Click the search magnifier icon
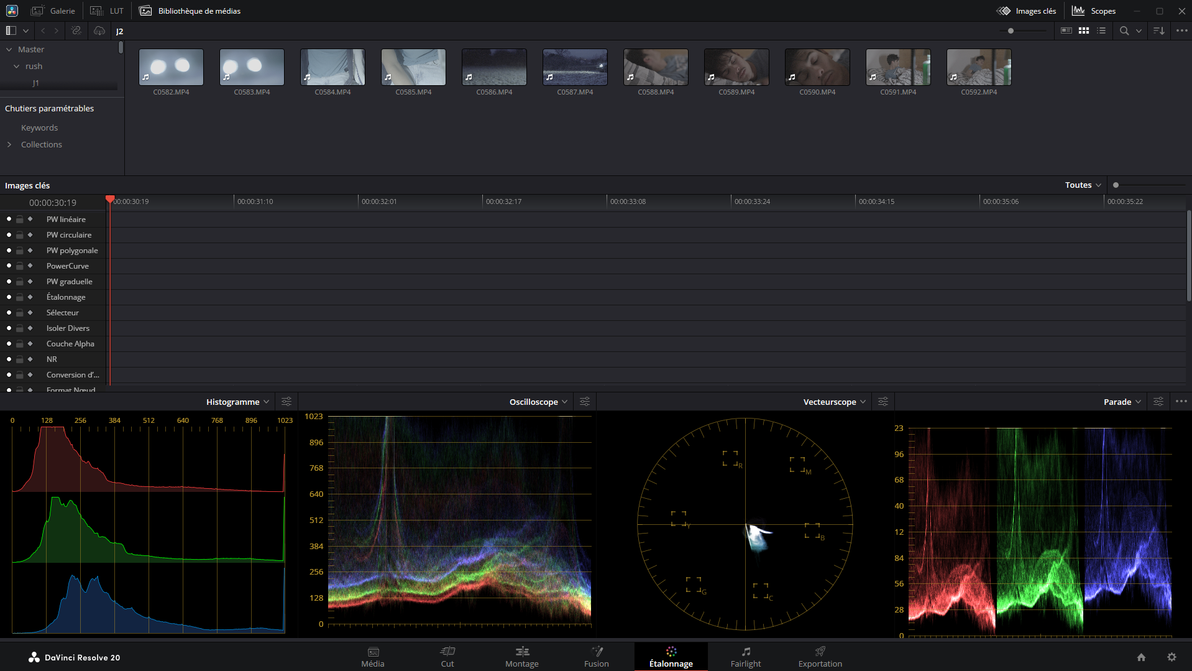This screenshot has height=671, width=1192. click(x=1124, y=30)
